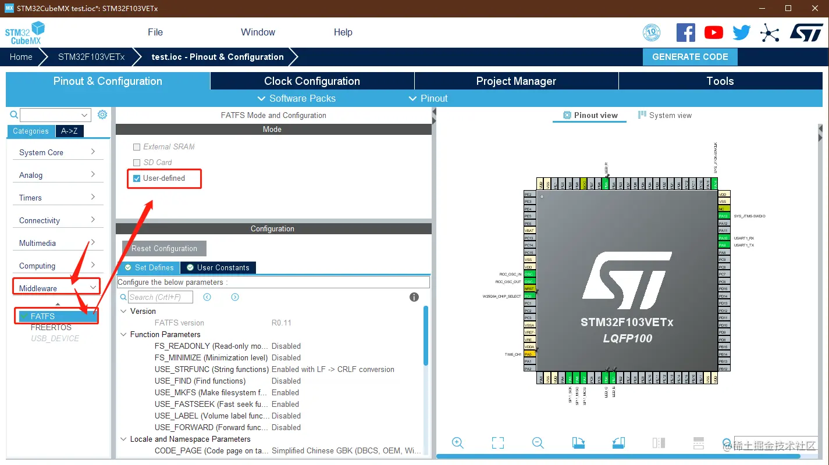Click the STM32CubeMX cube logo
Image resolution: width=829 pixels, height=465 pixels.
point(25,33)
